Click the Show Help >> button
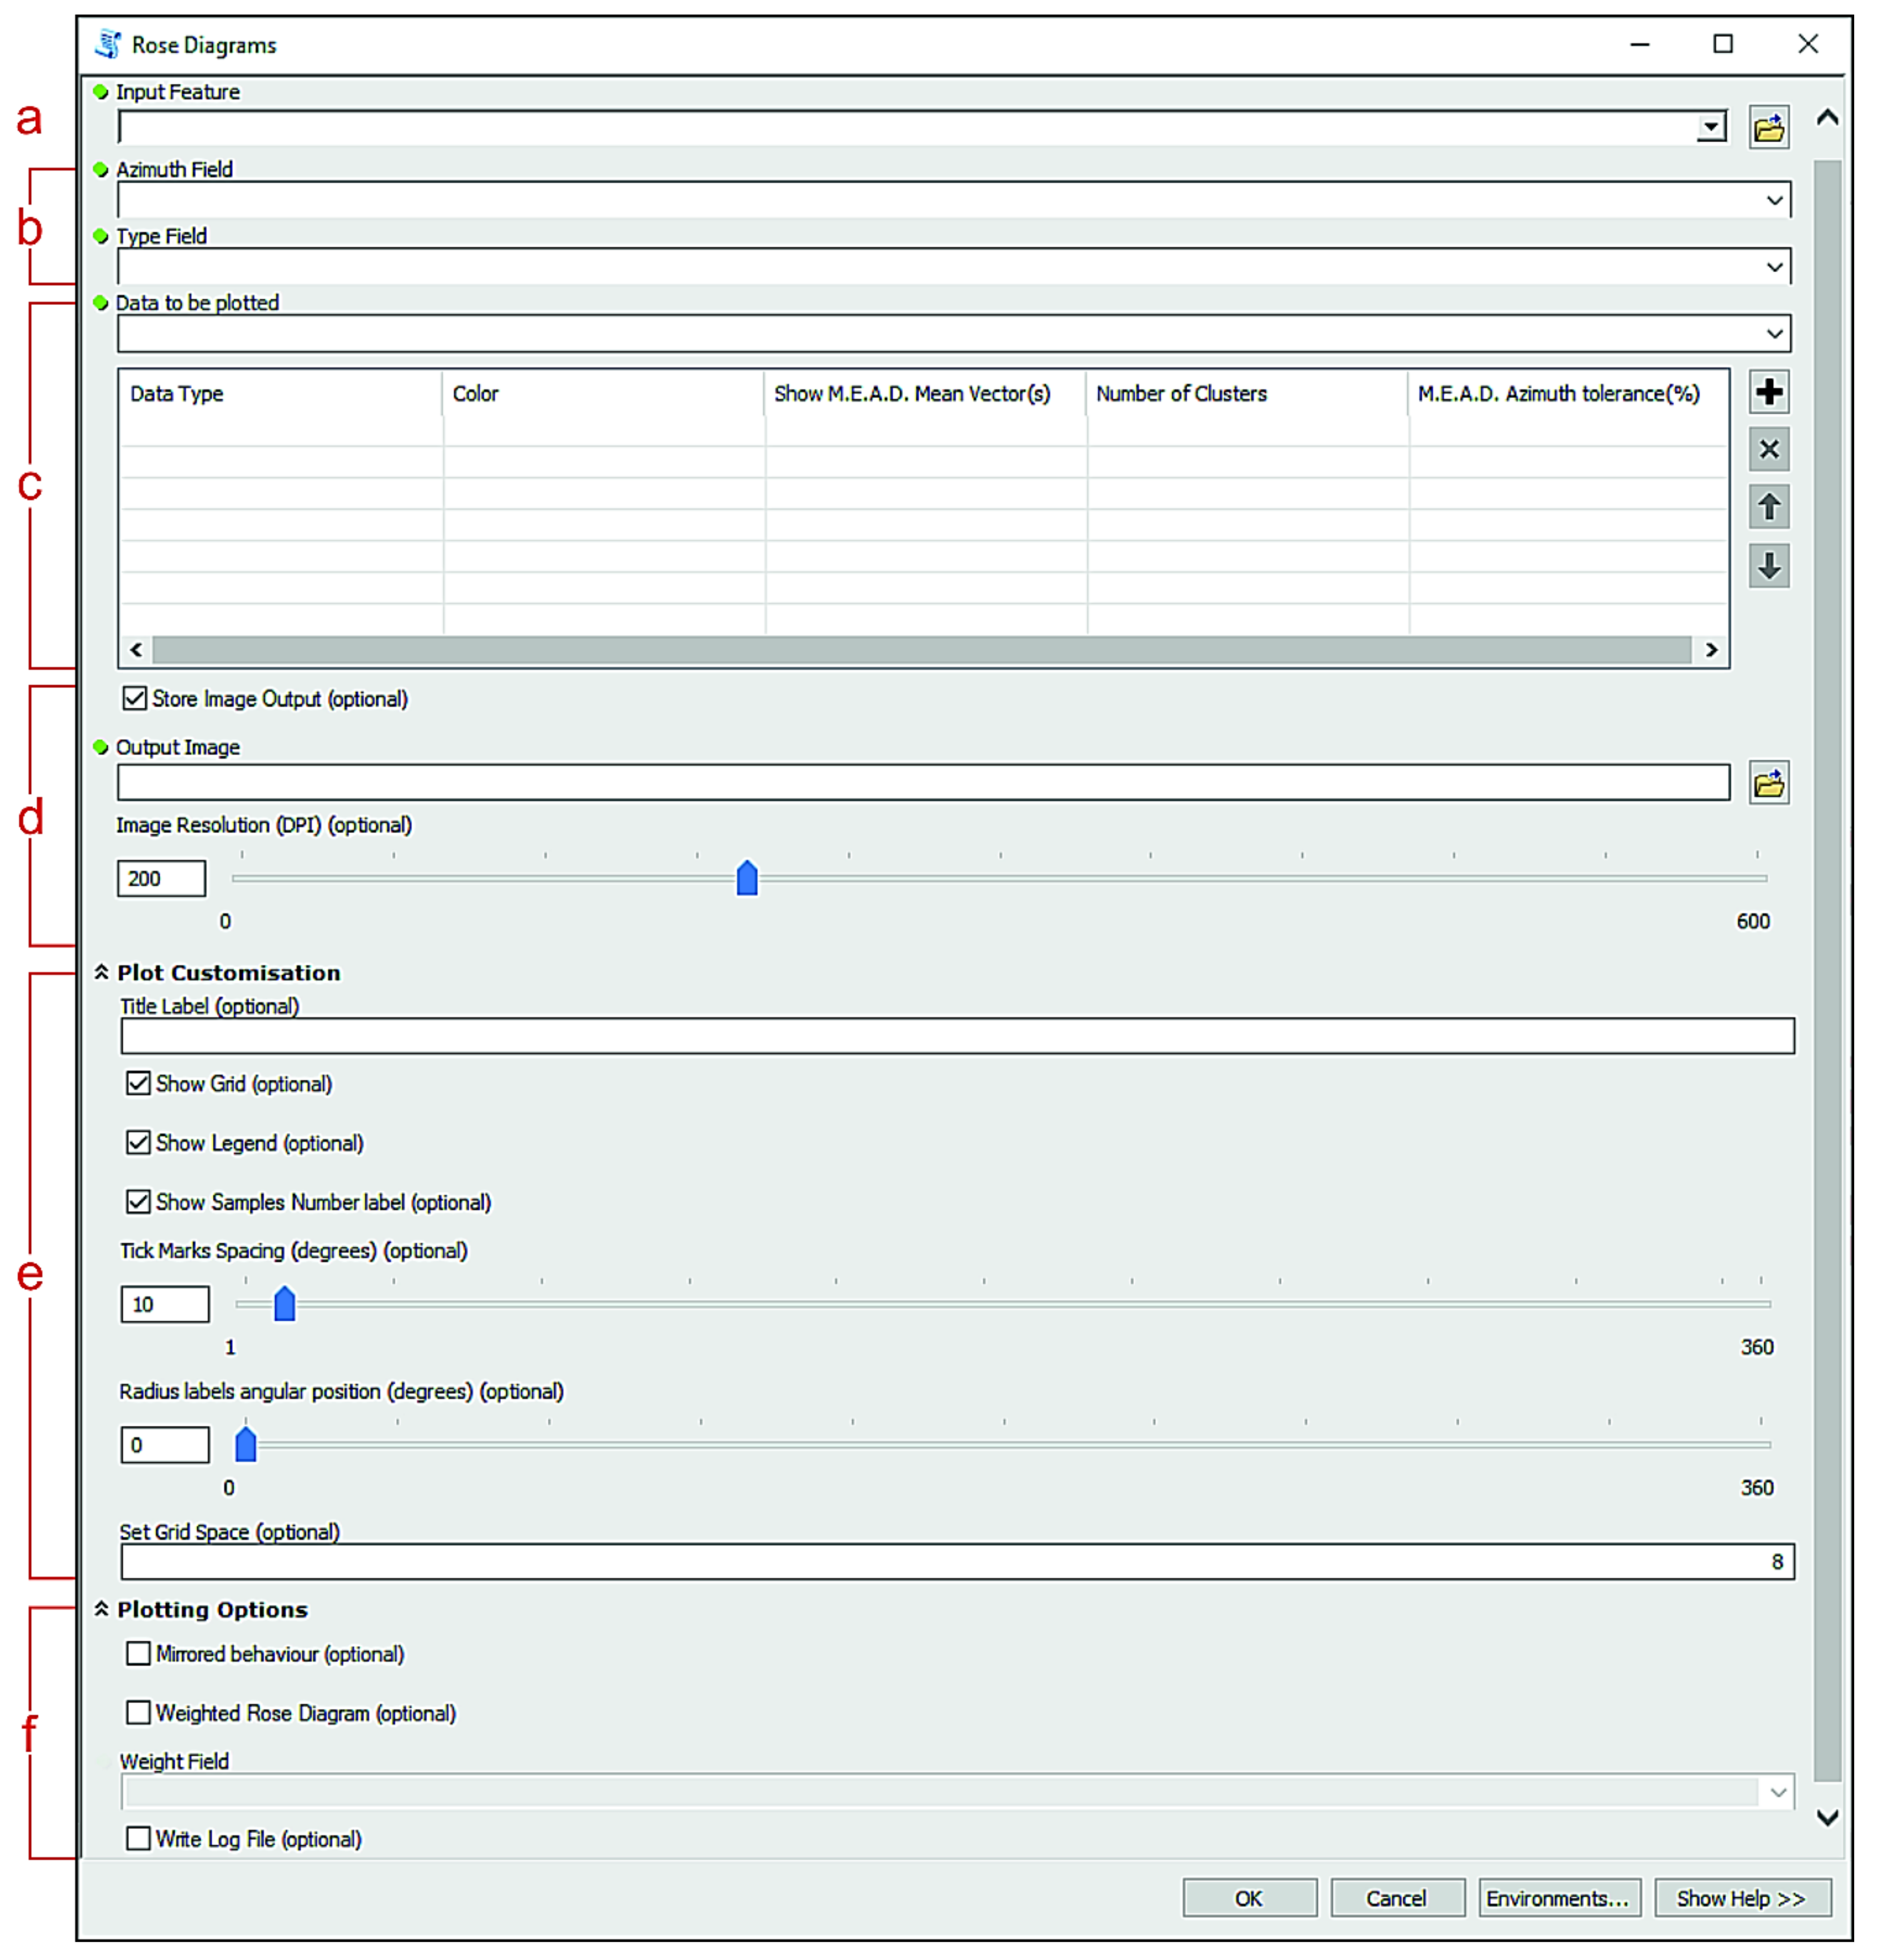This screenshot has height=1960, width=1878. point(1740,1898)
